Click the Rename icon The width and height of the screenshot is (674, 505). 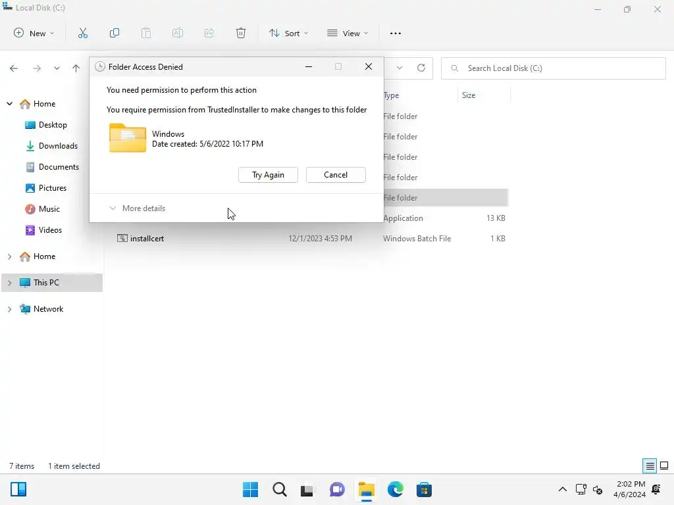(x=178, y=33)
